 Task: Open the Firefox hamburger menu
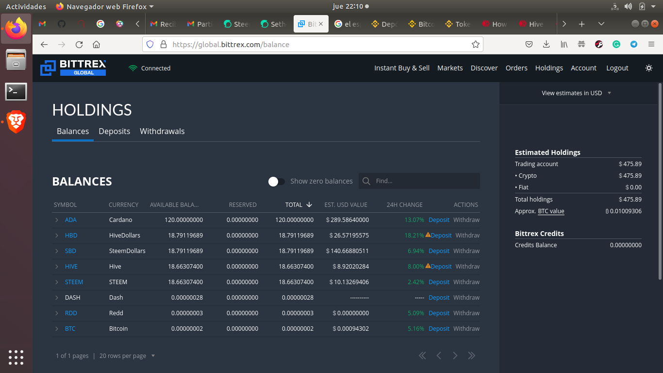click(651, 44)
